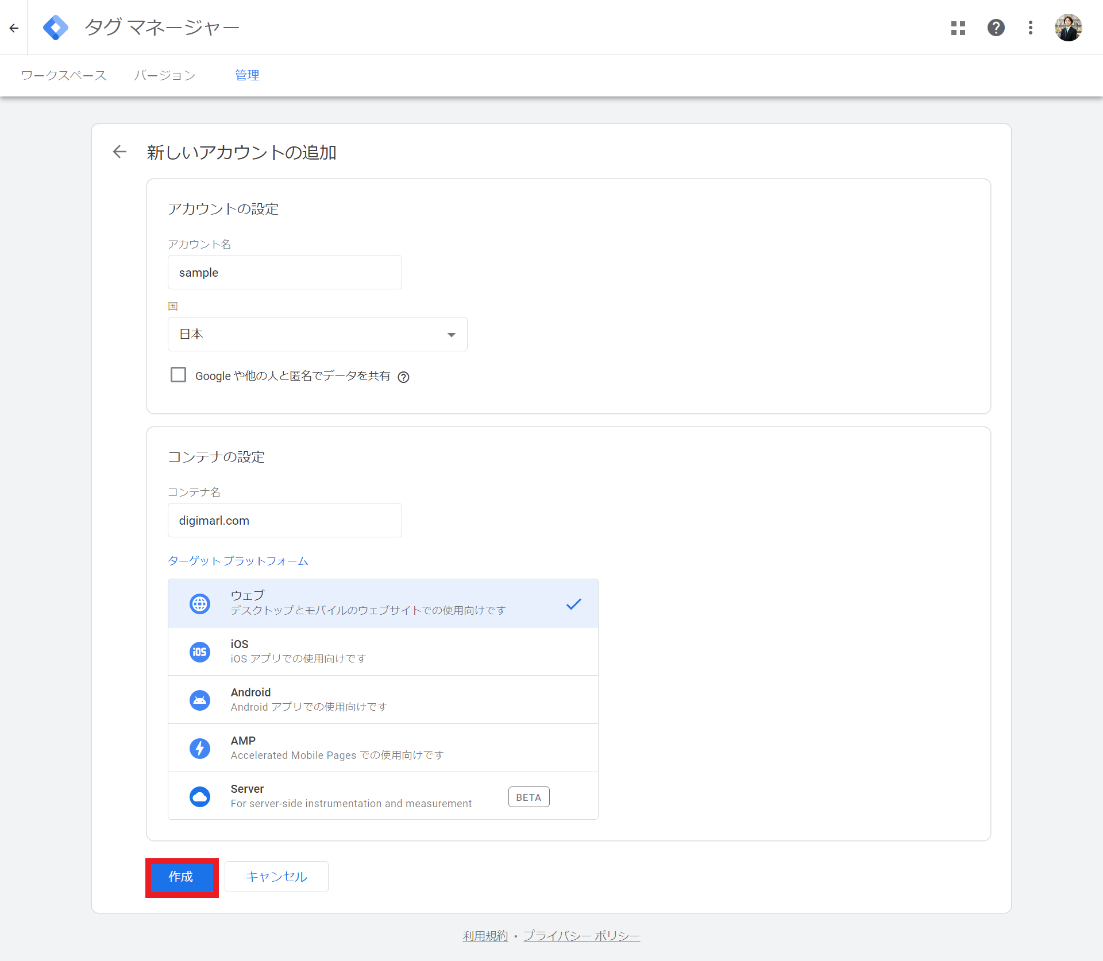Screen dimensions: 1103x961
Task: Open the help question mark icon
Action: click(x=996, y=28)
